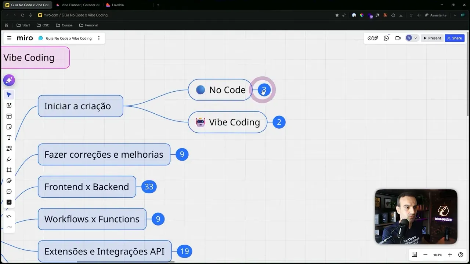Expand the Vibe Coding node showing 2 items
Image resolution: width=470 pixels, height=264 pixels.
[279, 122]
